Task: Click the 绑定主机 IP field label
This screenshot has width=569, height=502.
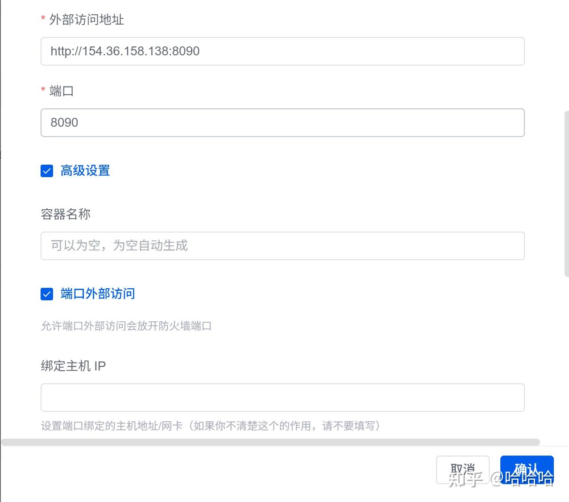Action: [x=73, y=366]
